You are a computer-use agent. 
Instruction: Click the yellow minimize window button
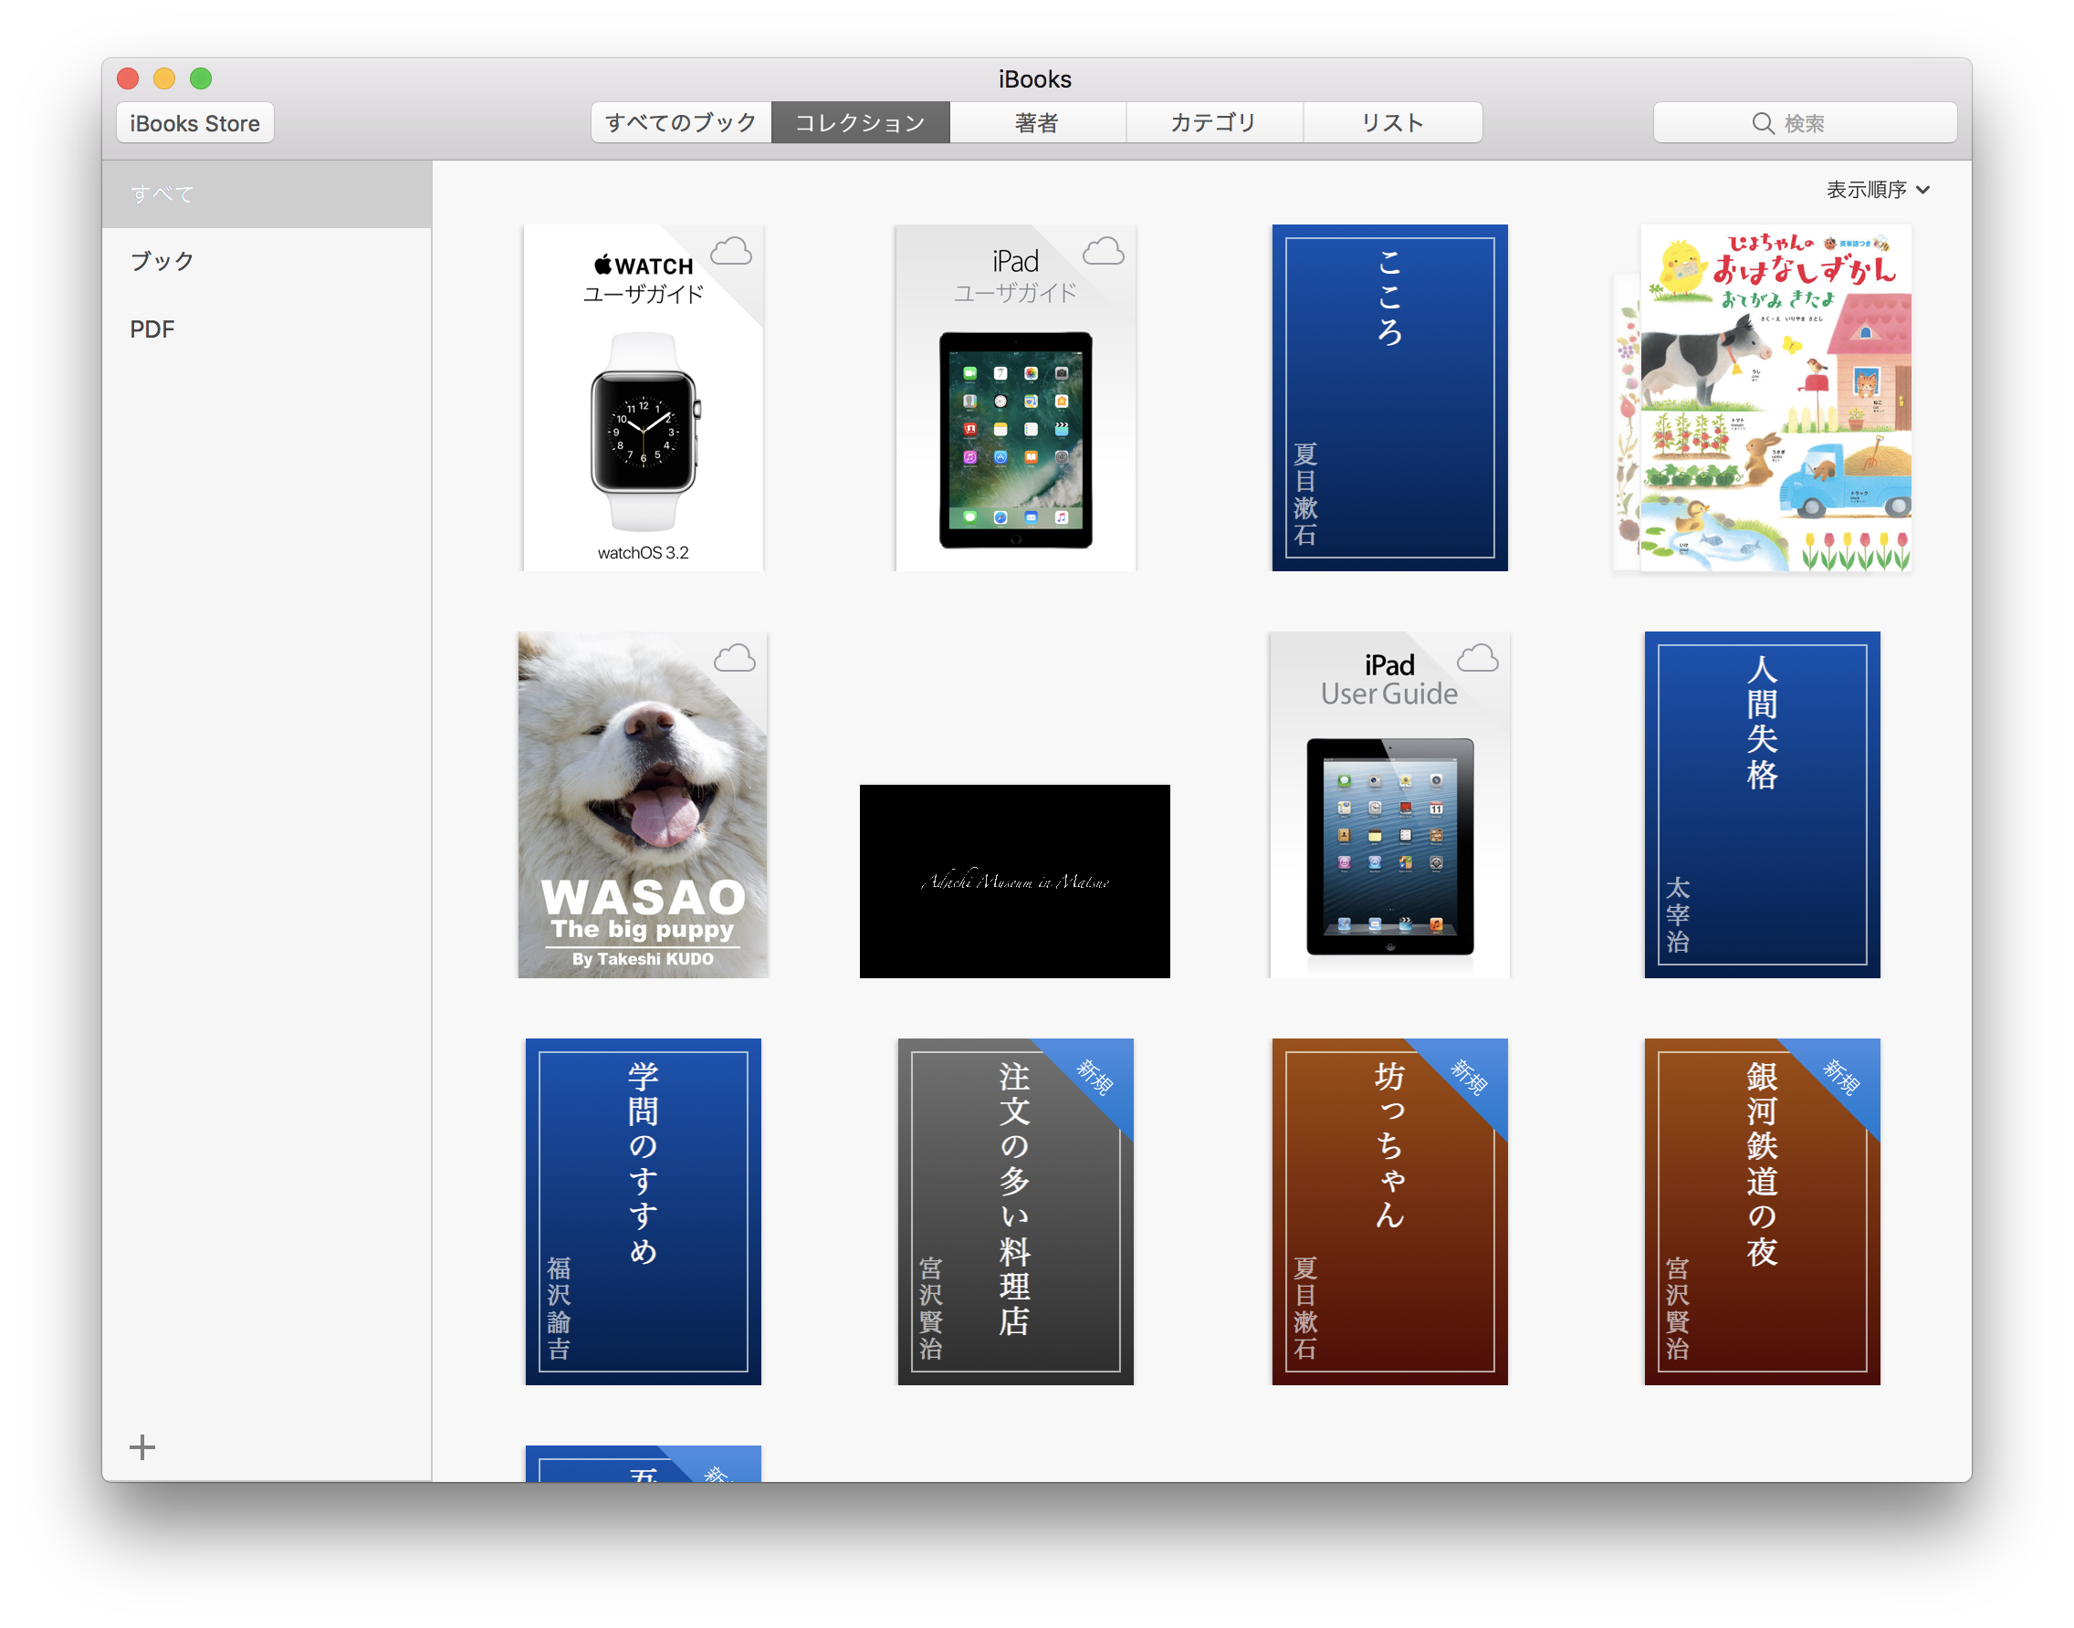click(164, 78)
